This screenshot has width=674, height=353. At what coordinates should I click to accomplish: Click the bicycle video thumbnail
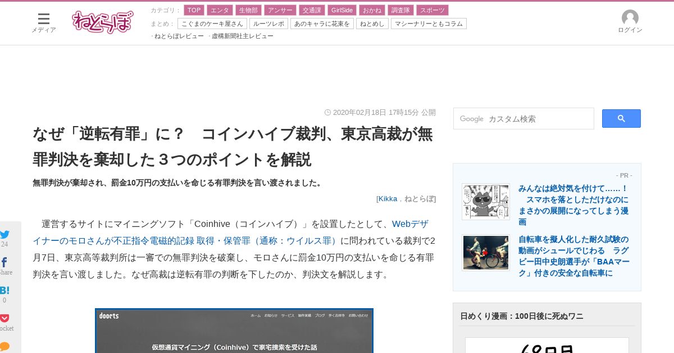486,253
